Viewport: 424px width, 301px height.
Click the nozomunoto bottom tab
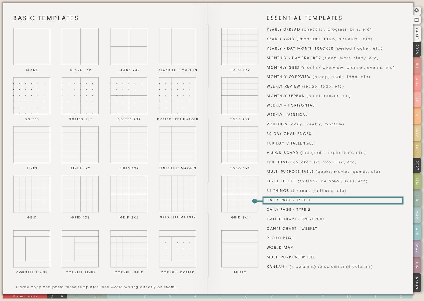25,296
